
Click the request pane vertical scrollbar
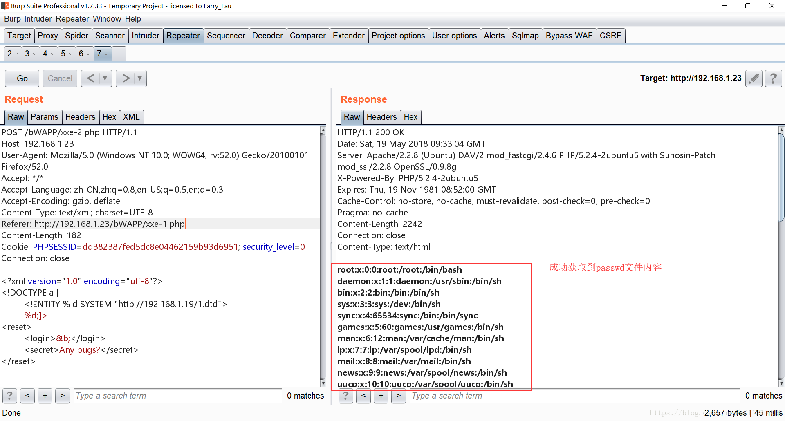pos(323,257)
